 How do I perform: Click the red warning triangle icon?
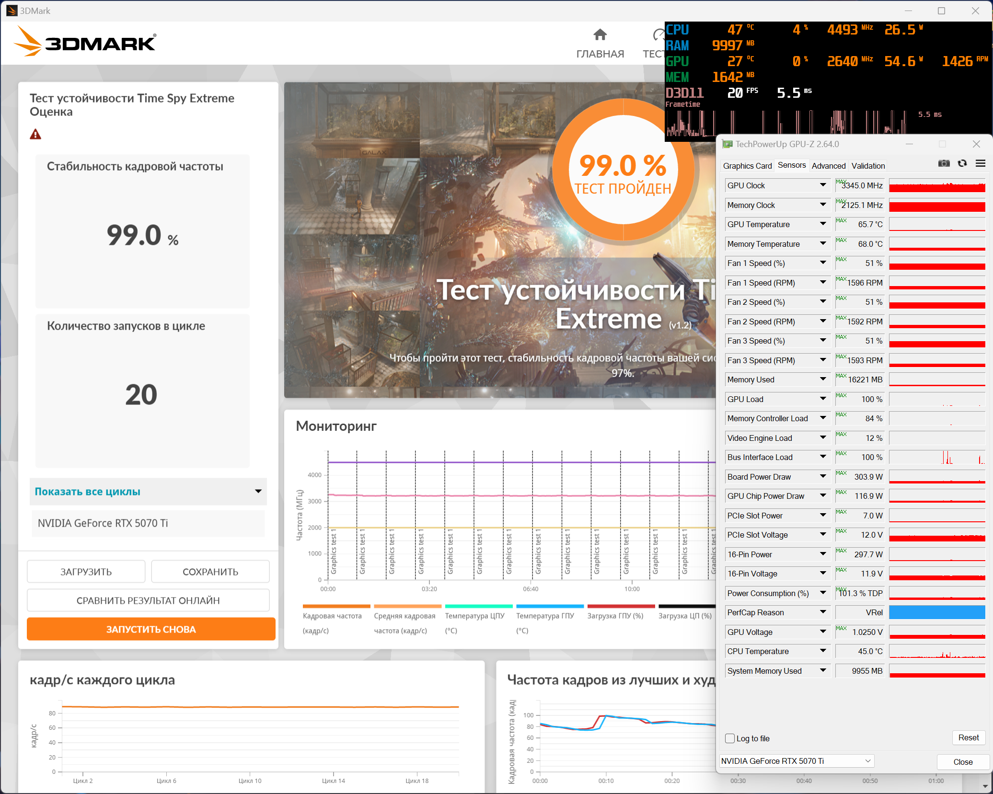click(x=35, y=135)
